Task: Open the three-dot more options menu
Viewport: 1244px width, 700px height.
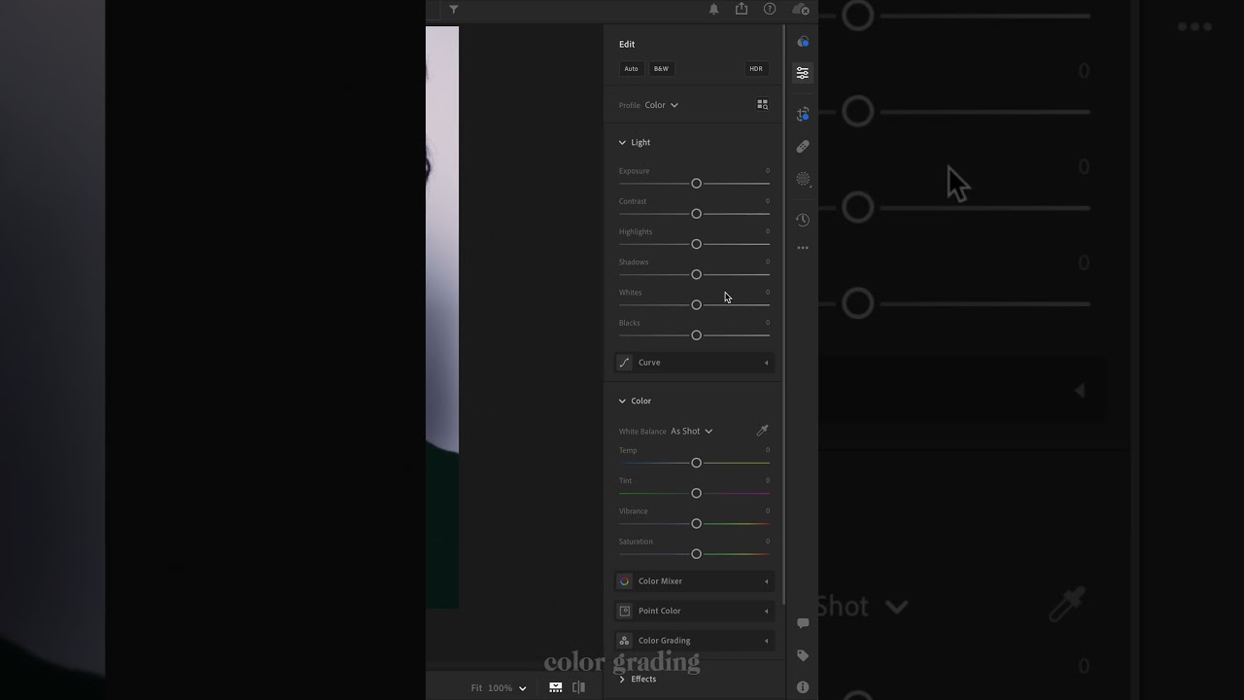Action: pos(803,248)
